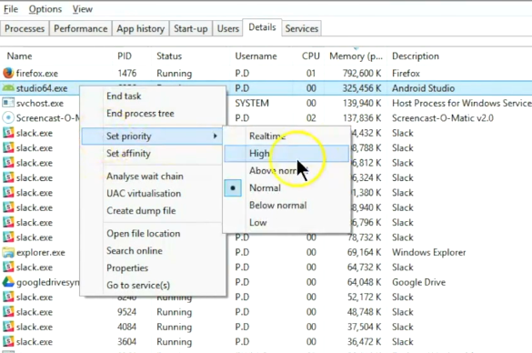Click the SYSTEM username cell
The width and height of the screenshot is (532, 353).
coord(252,103)
